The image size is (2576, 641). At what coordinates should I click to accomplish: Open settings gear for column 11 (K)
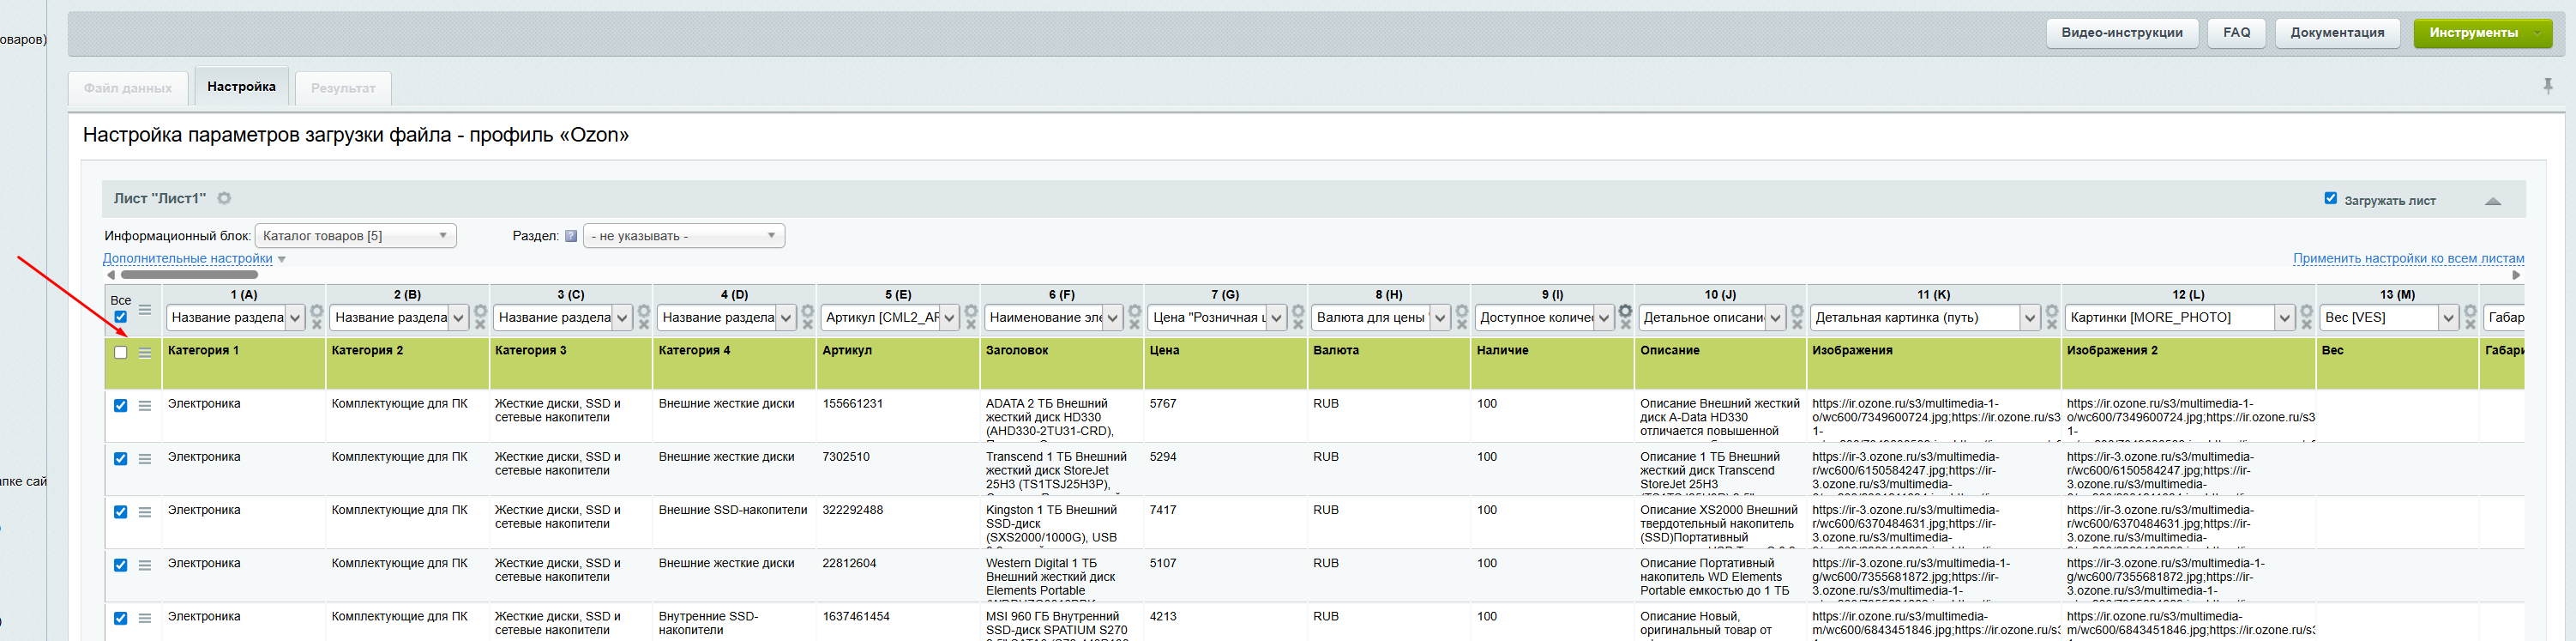[2052, 310]
